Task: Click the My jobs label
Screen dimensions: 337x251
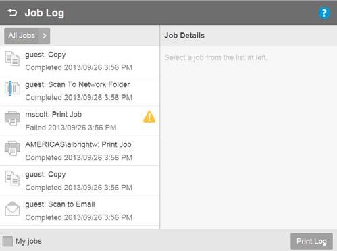Action: pos(28,242)
